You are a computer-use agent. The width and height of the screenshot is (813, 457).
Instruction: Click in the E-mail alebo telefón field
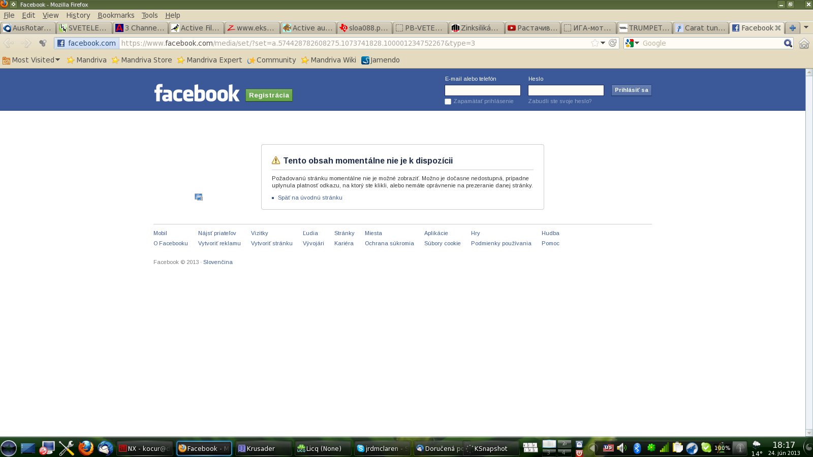click(x=482, y=90)
